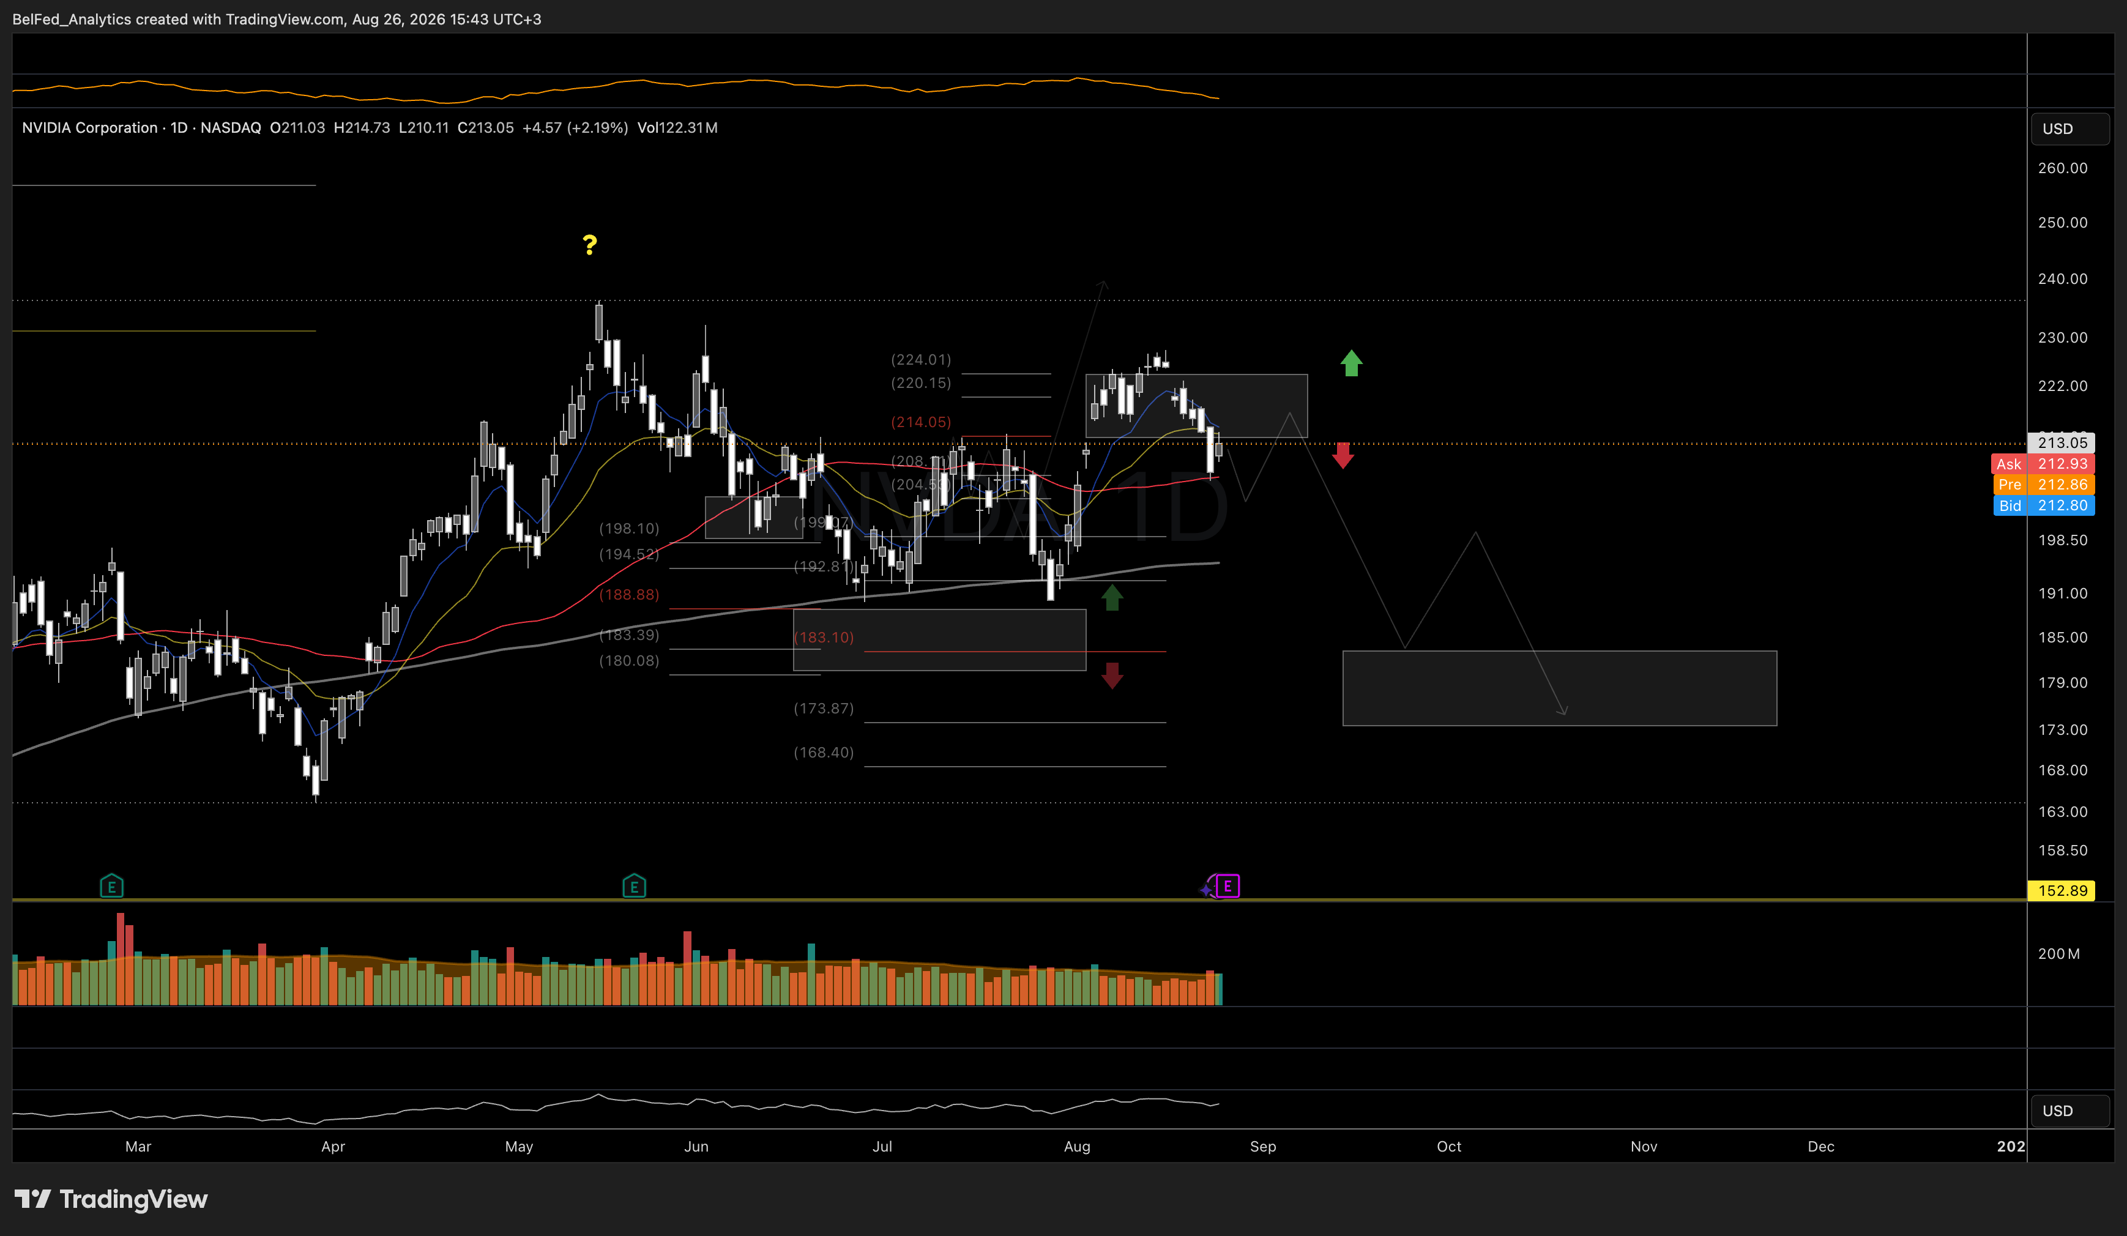Viewport: 2127px width, 1236px height.
Task: Click the Jun label on the time axis
Action: click(x=696, y=1147)
